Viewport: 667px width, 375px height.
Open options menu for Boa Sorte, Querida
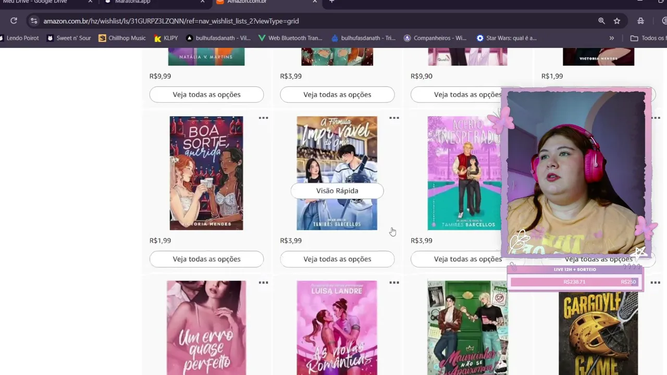pos(264,118)
